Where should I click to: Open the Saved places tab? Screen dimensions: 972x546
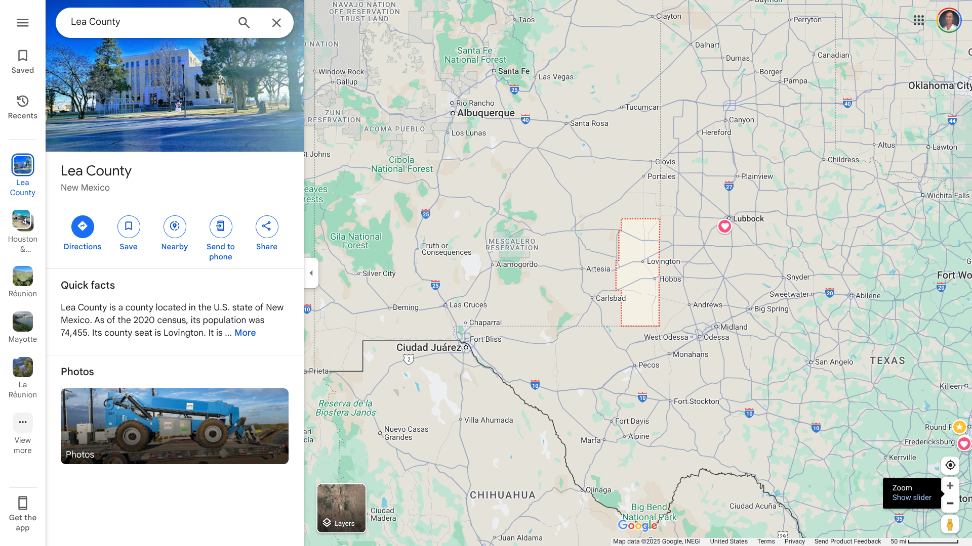[x=23, y=62]
